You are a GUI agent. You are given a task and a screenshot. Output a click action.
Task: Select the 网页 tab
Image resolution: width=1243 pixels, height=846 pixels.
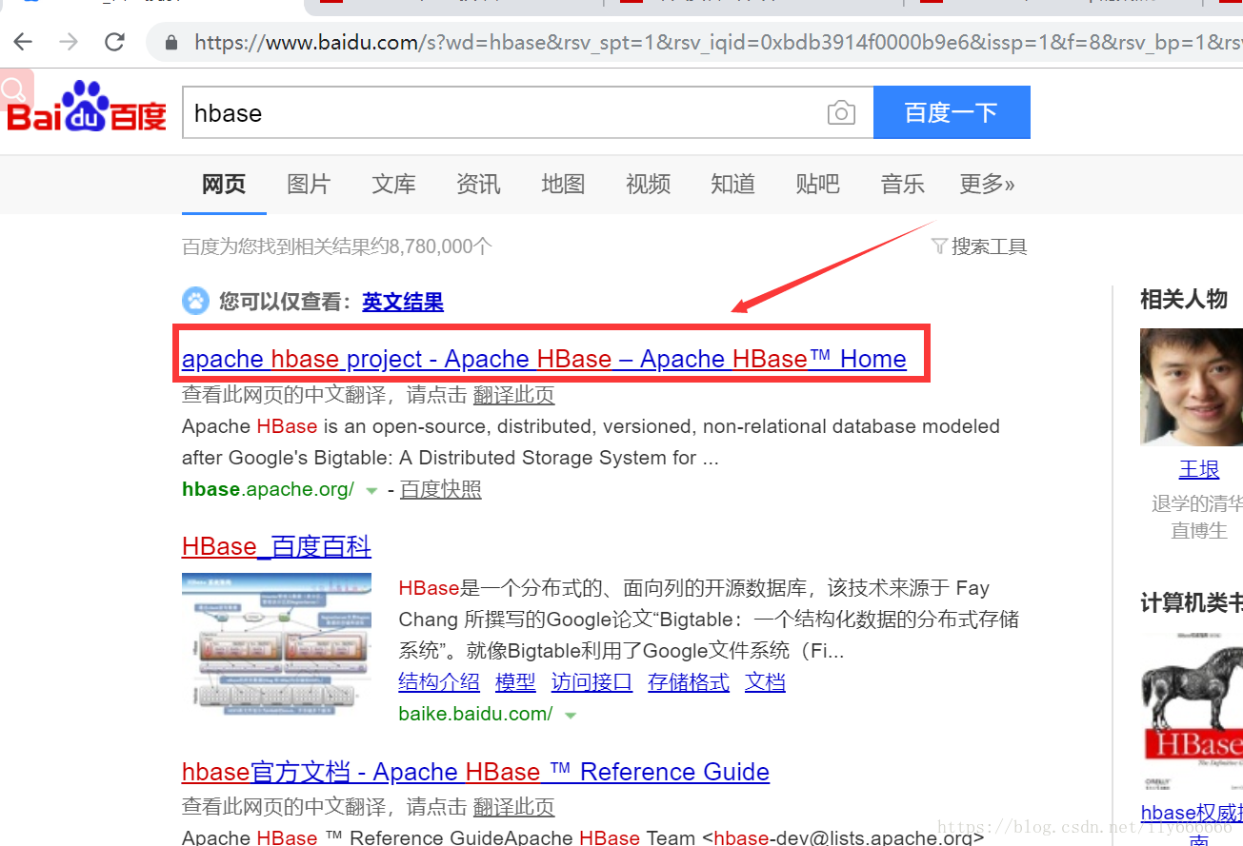pyautogui.click(x=224, y=184)
